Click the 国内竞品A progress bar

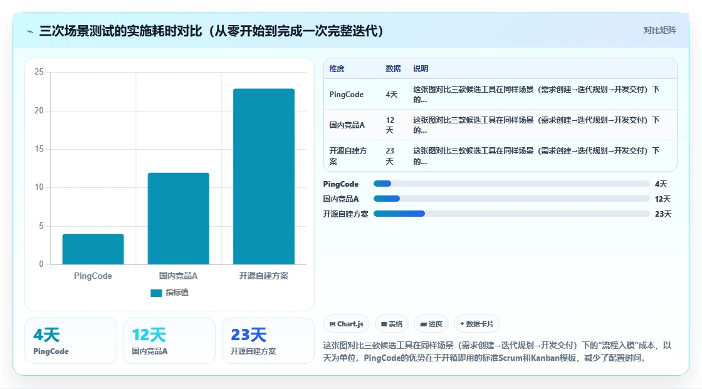click(x=511, y=199)
